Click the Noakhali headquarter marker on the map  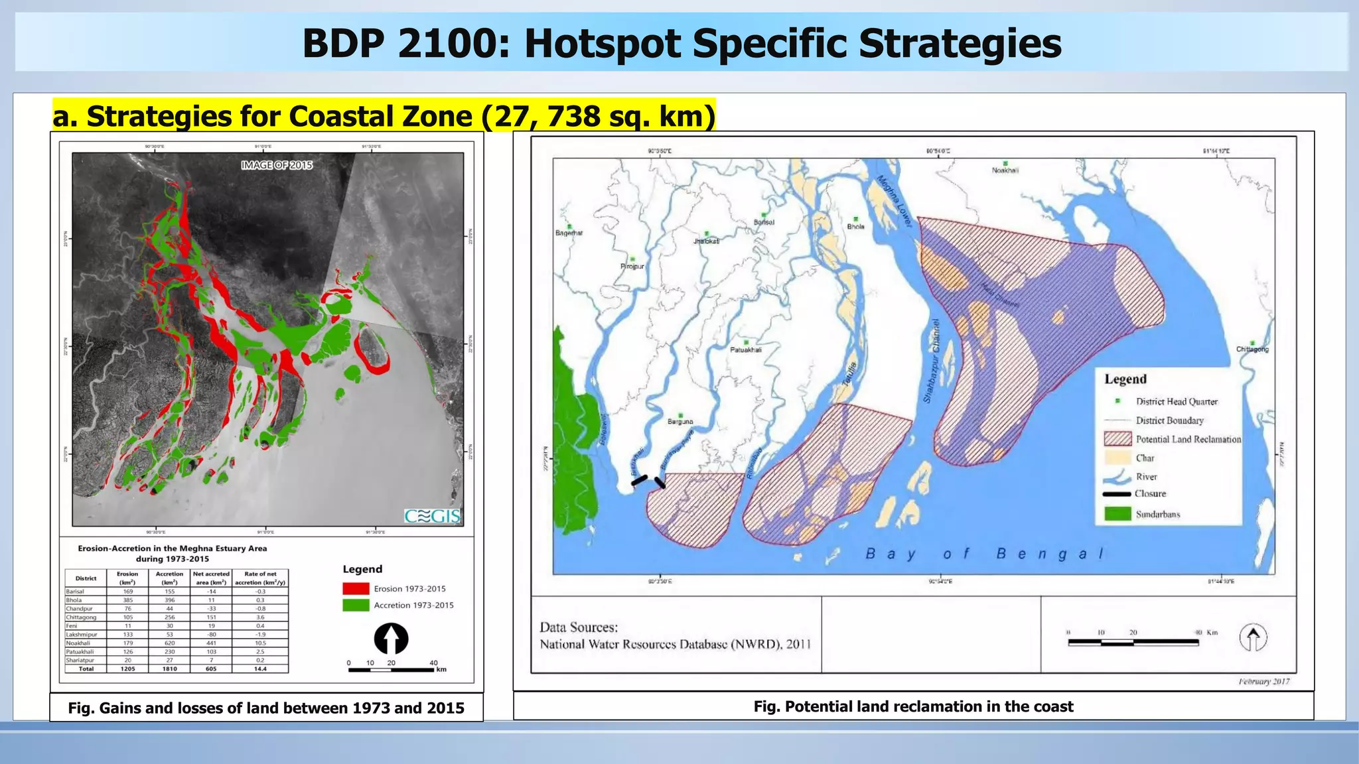click(1006, 163)
